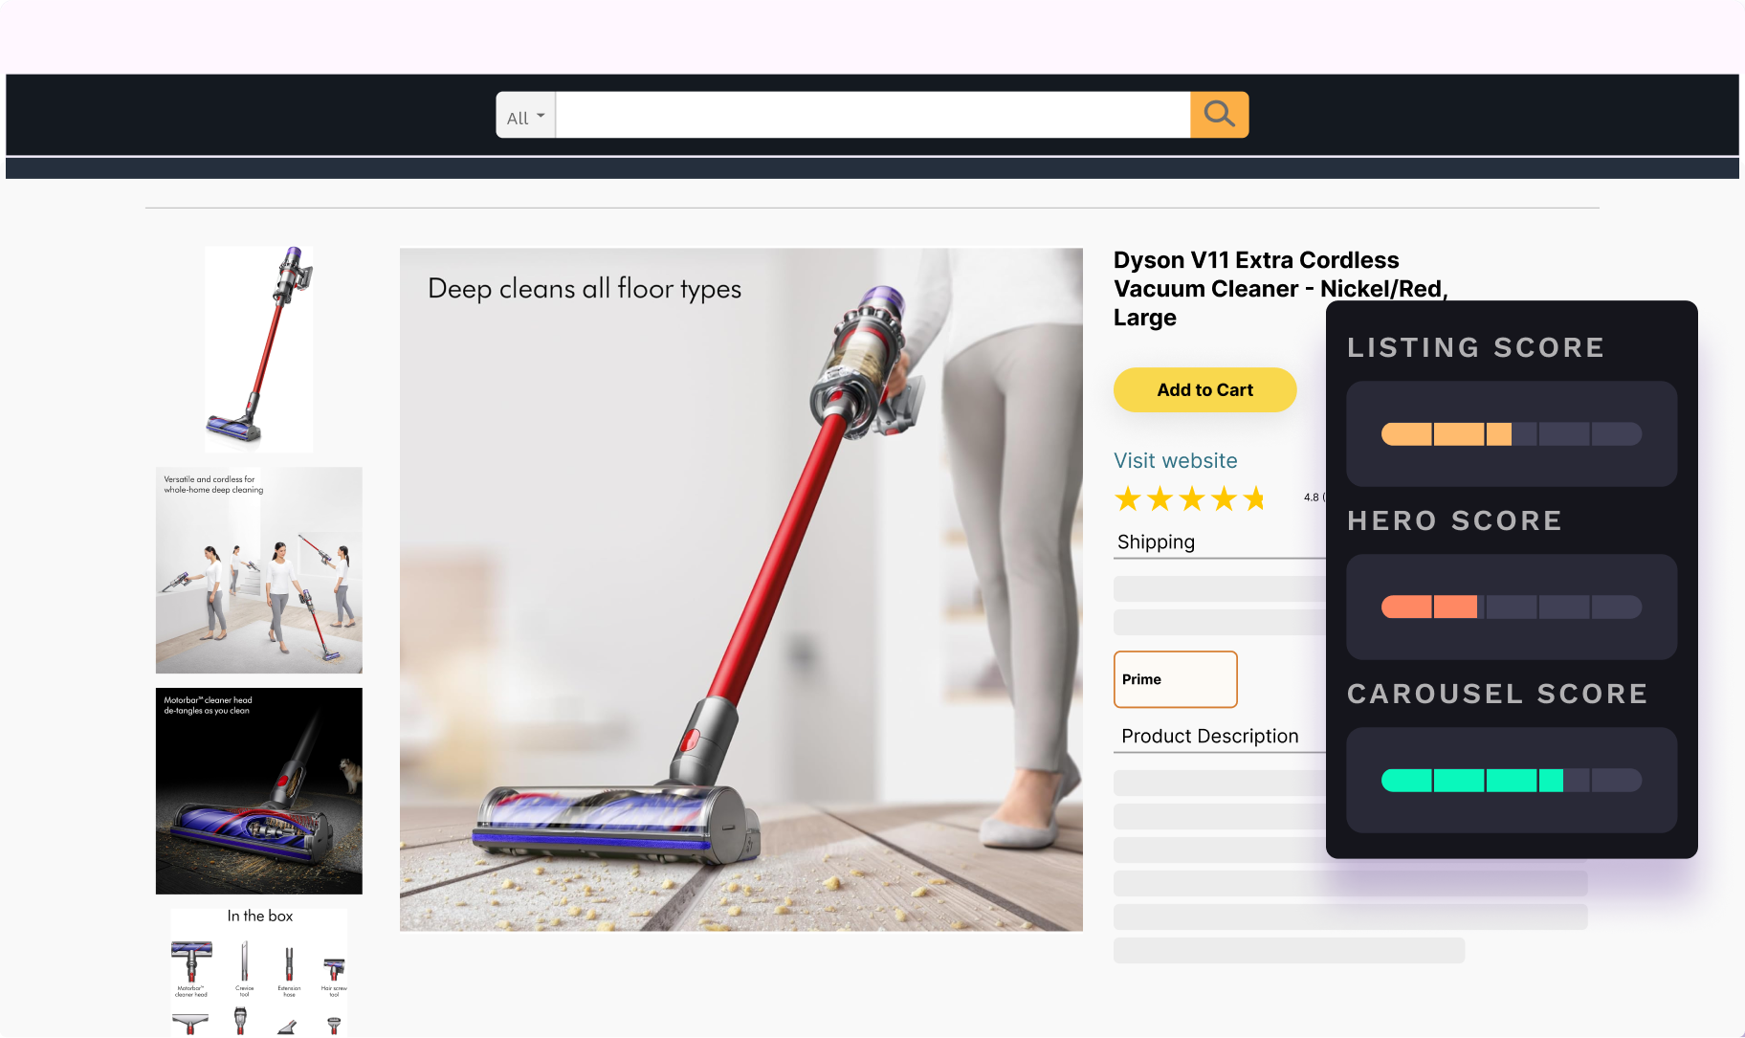The width and height of the screenshot is (1745, 1038).
Task: Click the Motorbar cleaner head icon in box thumbnail
Action: point(191,968)
